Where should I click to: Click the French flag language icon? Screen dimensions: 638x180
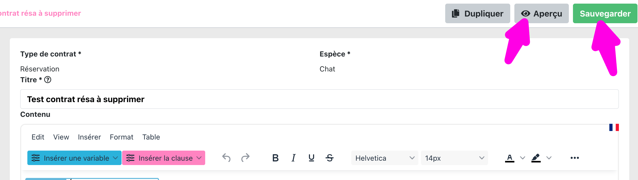pos(614,127)
